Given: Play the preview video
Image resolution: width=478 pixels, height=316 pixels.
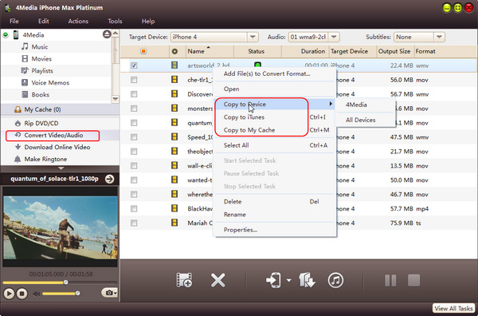Looking at the screenshot, I should (x=9, y=294).
